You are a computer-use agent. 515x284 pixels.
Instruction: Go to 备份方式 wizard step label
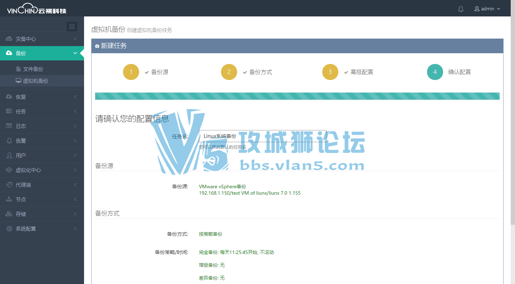pyautogui.click(x=261, y=72)
